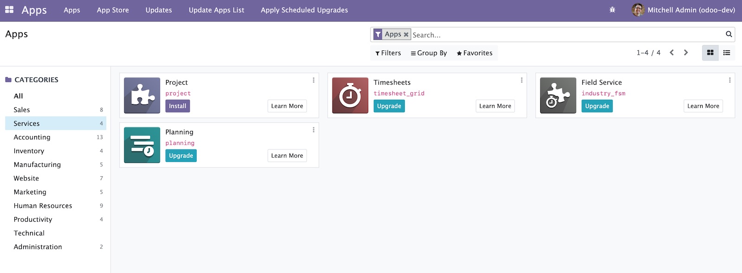Open the debug bug icon menu

pos(612,10)
